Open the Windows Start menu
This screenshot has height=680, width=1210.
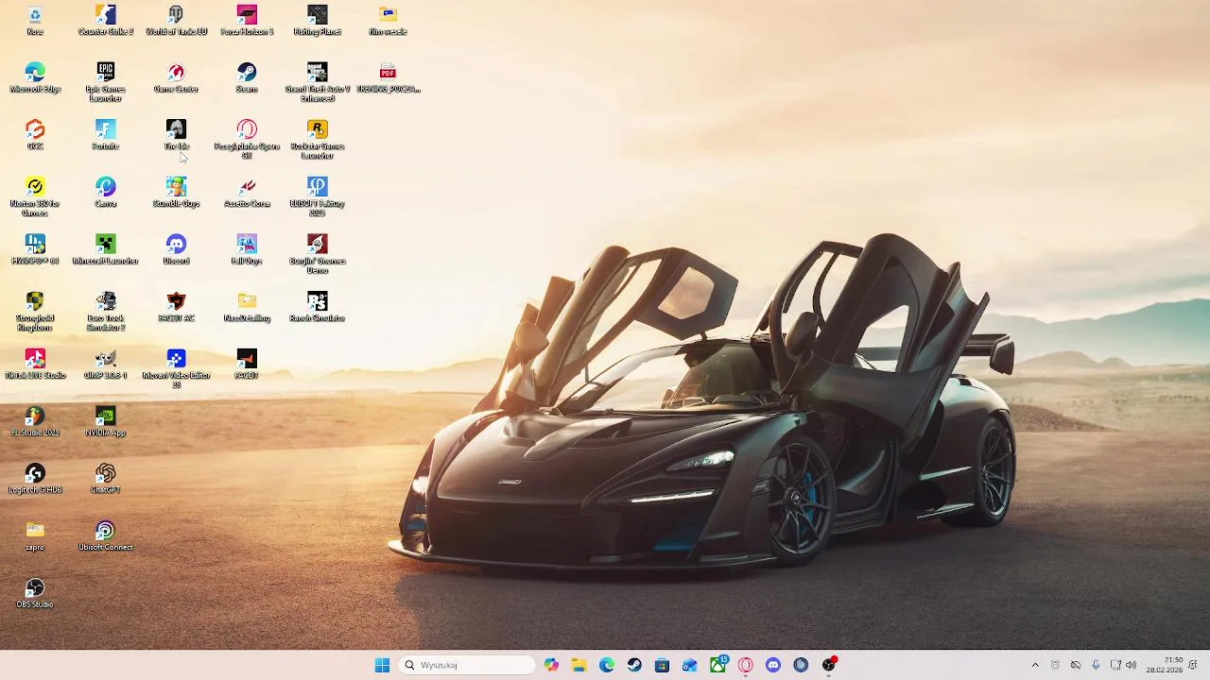tap(382, 665)
